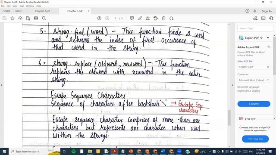Open Spotify from the taskbar
Image resolution: width=276 pixels, height=155 pixels.
click(74, 151)
